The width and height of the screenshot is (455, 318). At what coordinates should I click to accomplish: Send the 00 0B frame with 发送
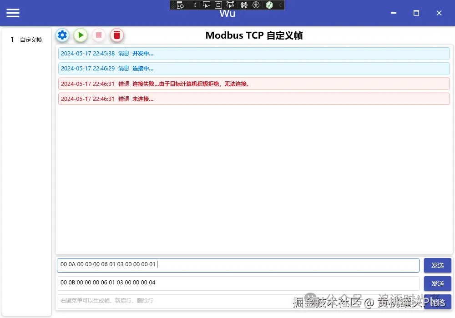coord(437,283)
